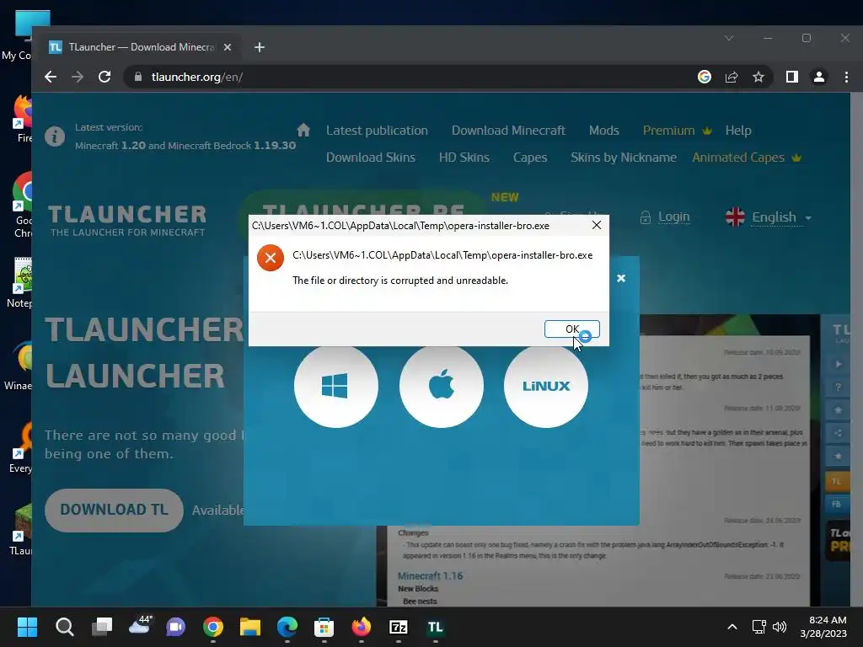Click the Login link

pos(673,217)
